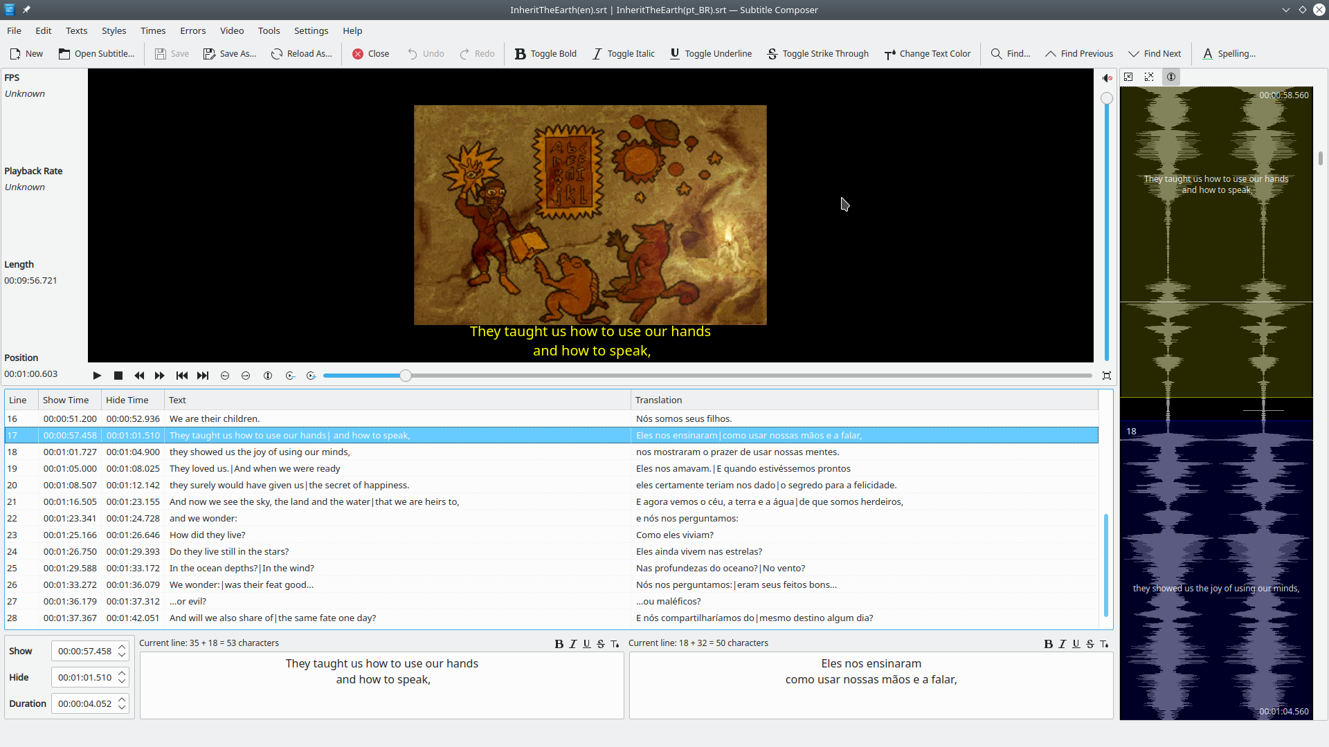Open the Errors menu
Image resolution: width=1329 pixels, height=747 pixels.
click(x=192, y=30)
